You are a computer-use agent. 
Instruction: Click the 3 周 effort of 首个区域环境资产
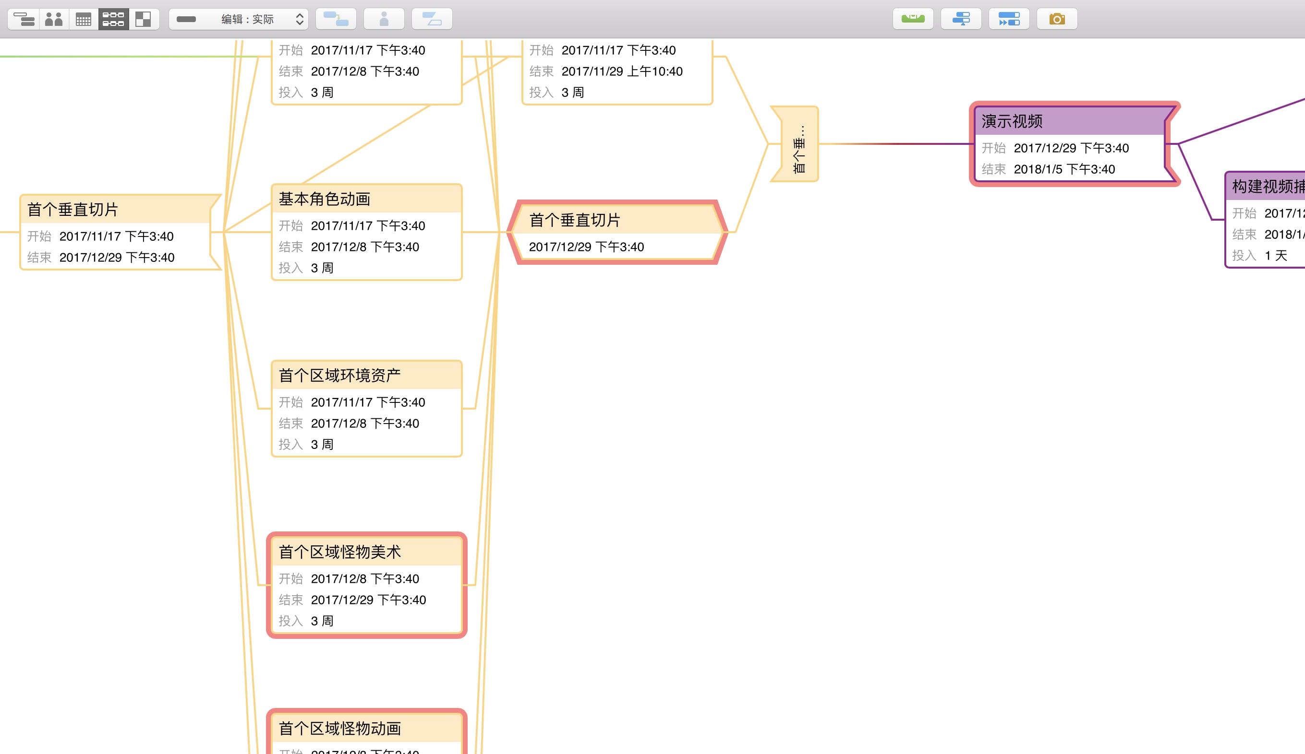(322, 445)
